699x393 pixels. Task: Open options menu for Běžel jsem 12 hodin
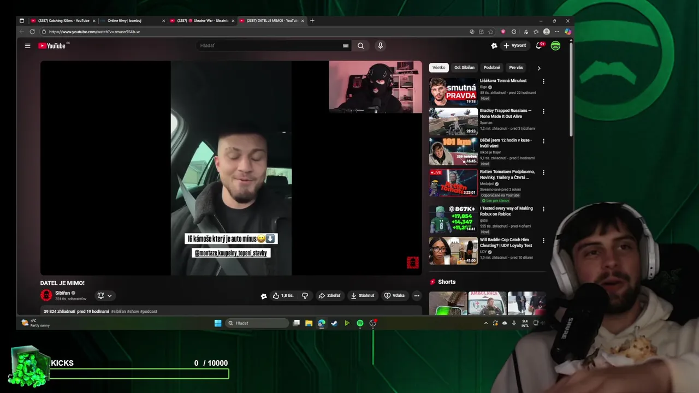[x=543, y=141]
